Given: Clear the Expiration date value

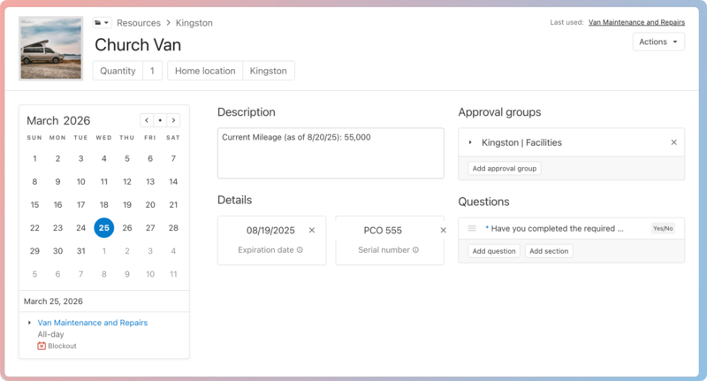Looking at the screenshot, I should 312,231.
